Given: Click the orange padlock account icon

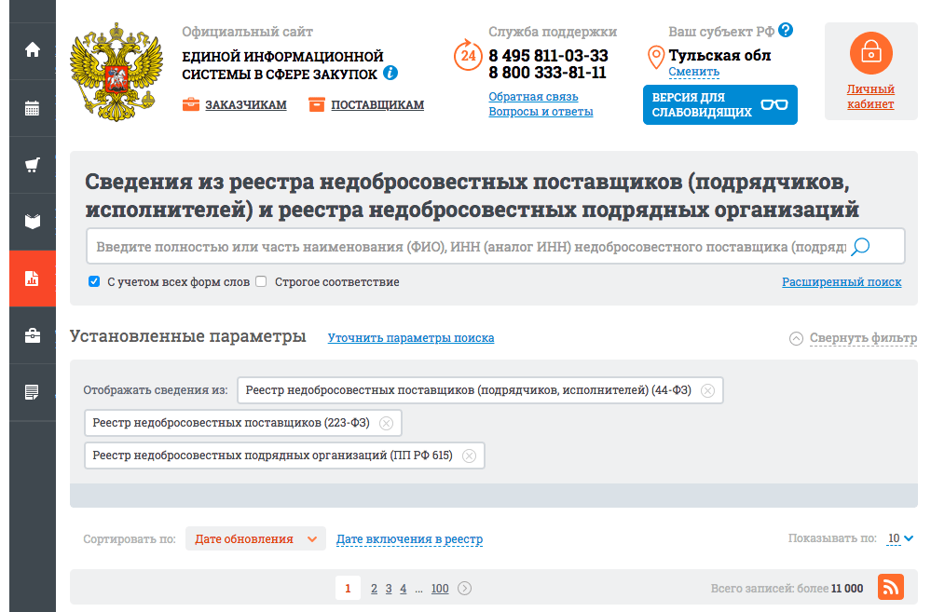Looking at the screenshot, I should coord(871,53).
